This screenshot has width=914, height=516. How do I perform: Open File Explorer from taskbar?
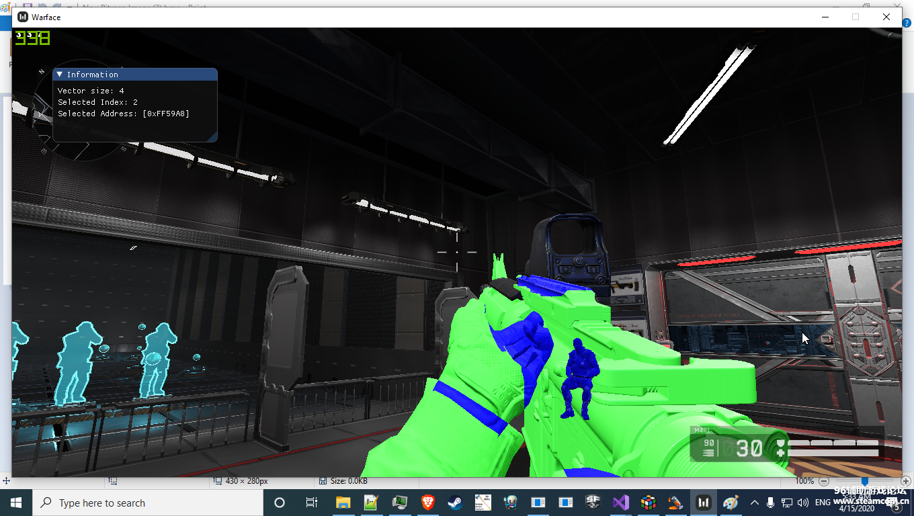click(x=343, y=503)
